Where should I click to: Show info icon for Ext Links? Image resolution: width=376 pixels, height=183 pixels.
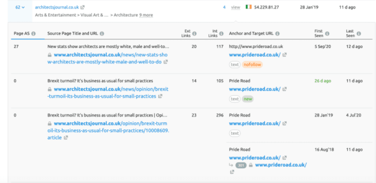[x=195, y=33]
